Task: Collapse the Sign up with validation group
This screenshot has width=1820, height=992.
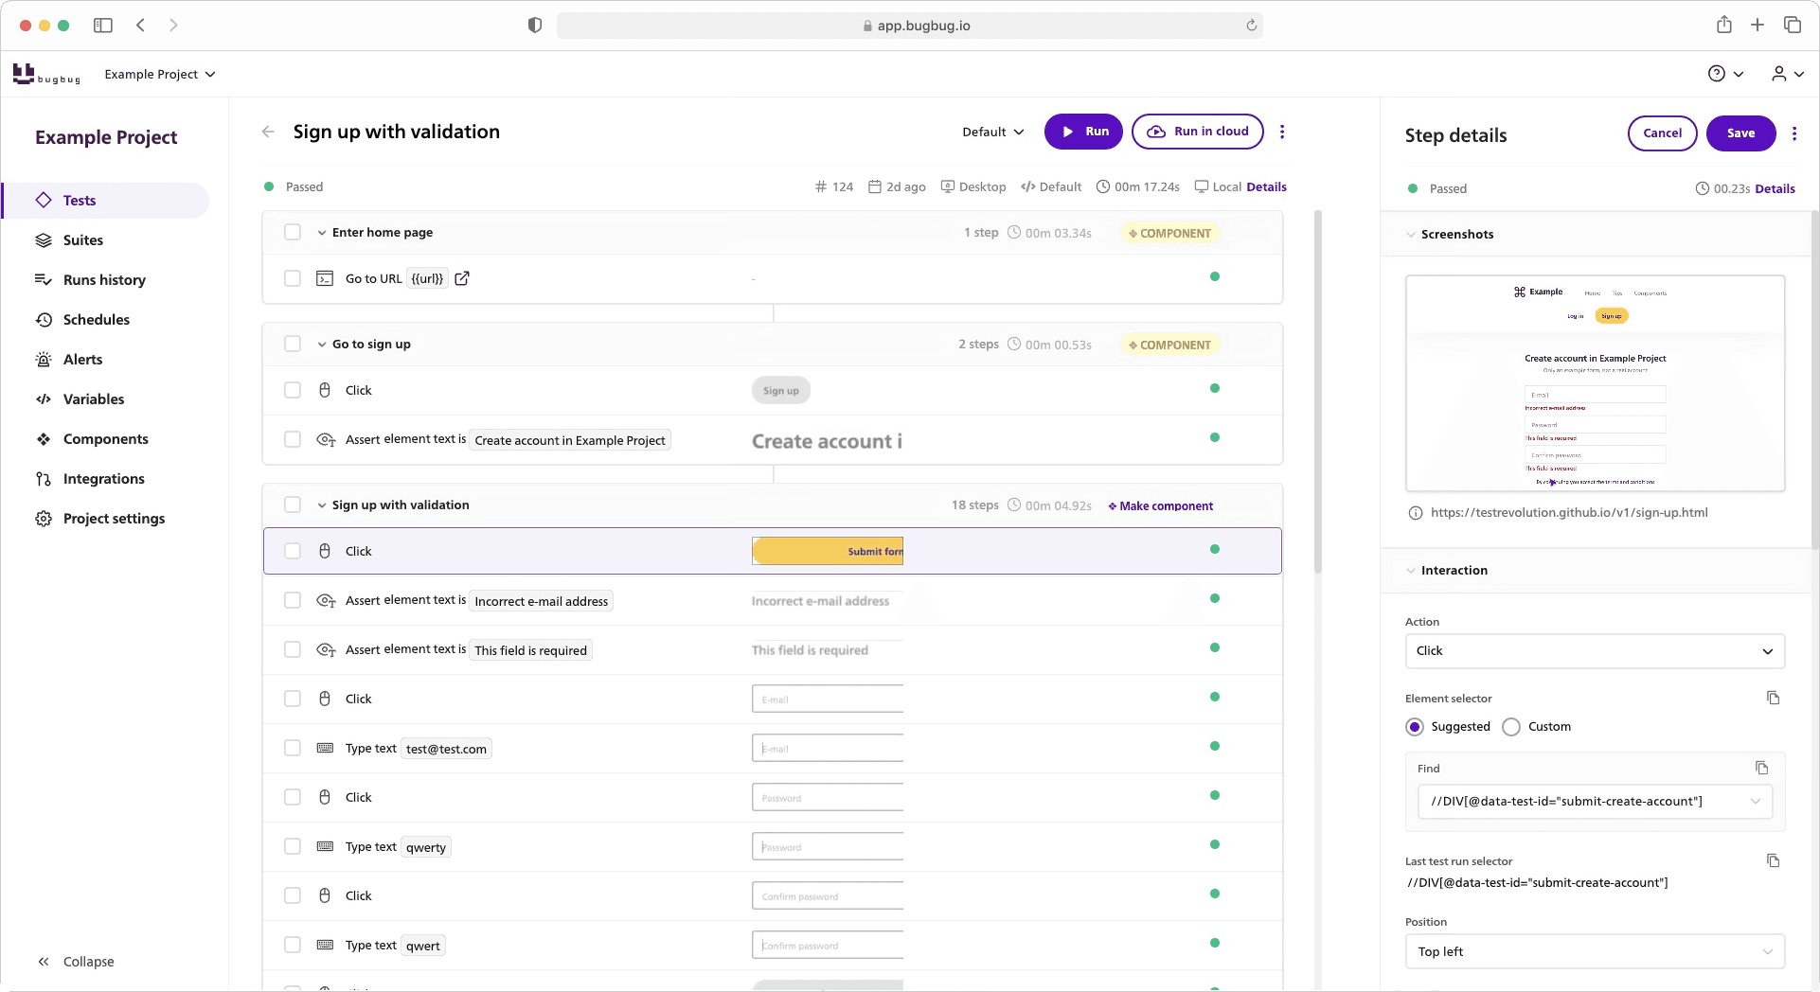Action: pyautogui.click(x=322, y=505)
